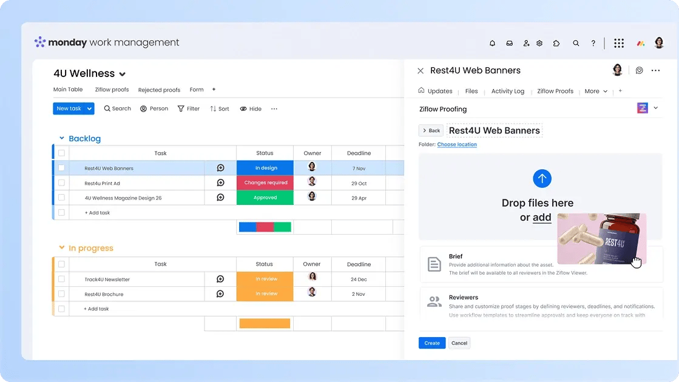The width and height of the screenshot is (679, 382).
Task: Open the panel three-dot options menu
Action: pyautogui.click(x=655, y=70)
